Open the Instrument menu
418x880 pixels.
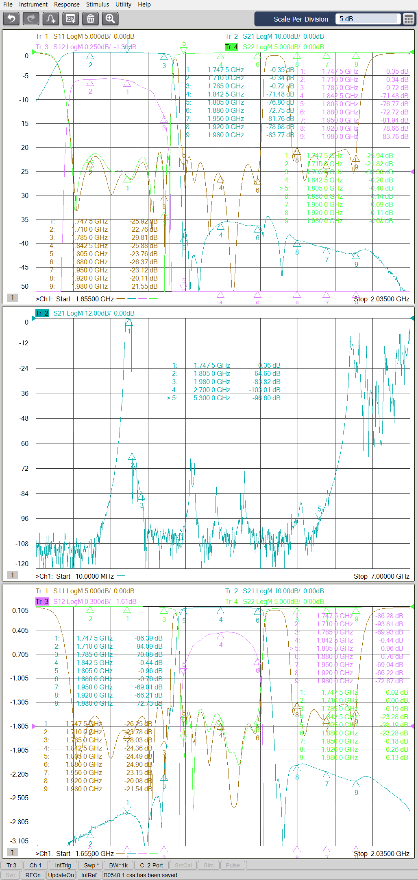(x=33, y=4)
